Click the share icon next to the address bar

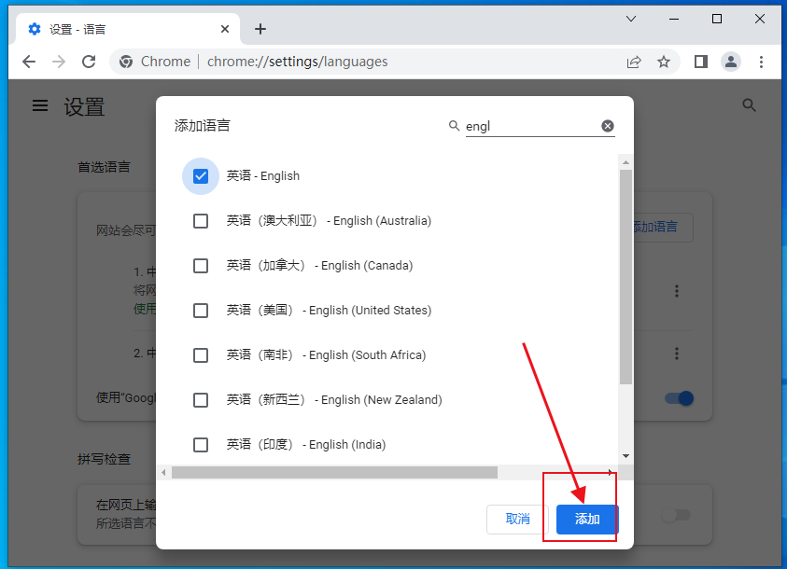coord(634,62)
